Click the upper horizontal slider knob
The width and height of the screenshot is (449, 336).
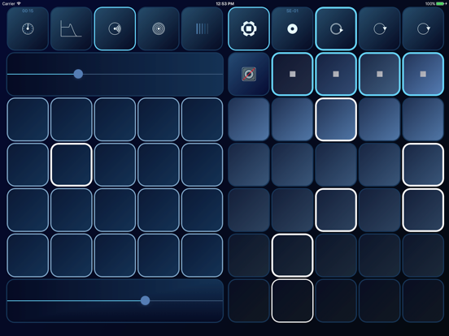(78, 74)
